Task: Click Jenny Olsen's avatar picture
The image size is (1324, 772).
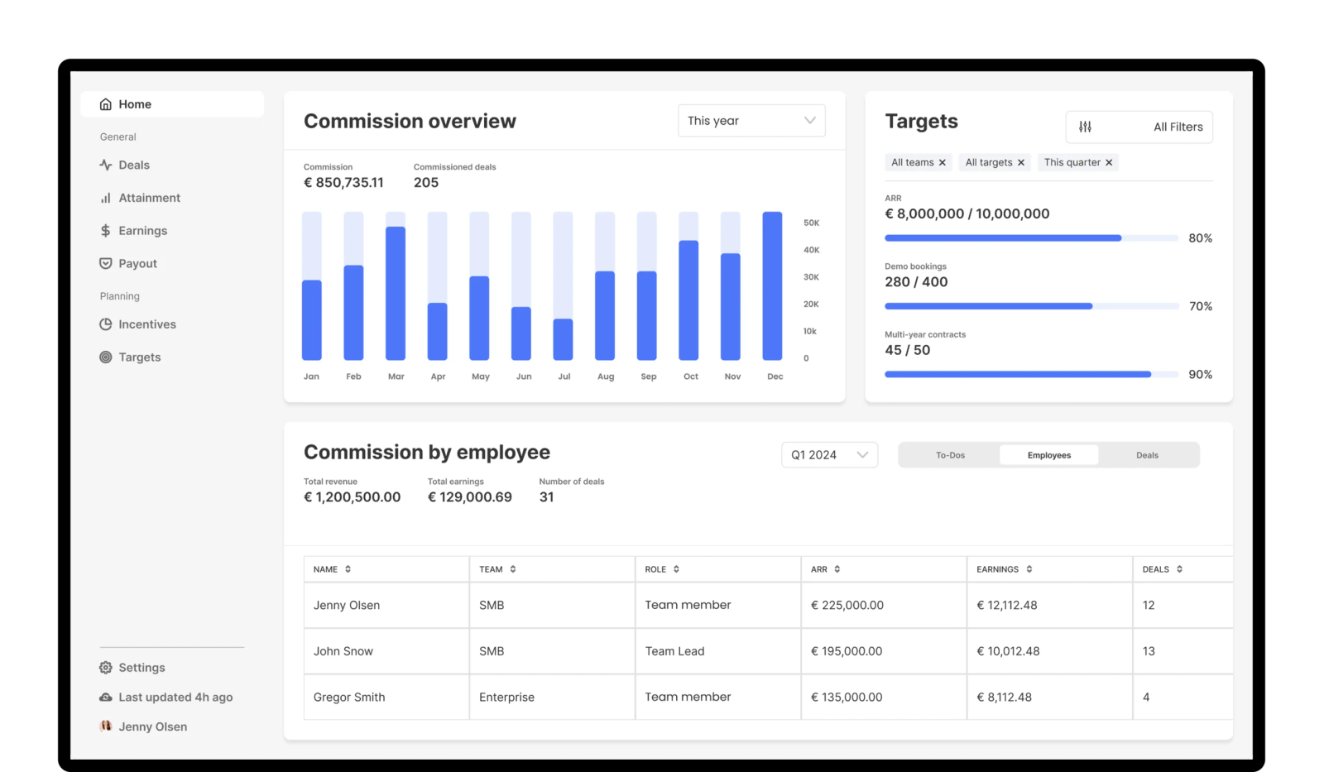Action: point(106,726)
